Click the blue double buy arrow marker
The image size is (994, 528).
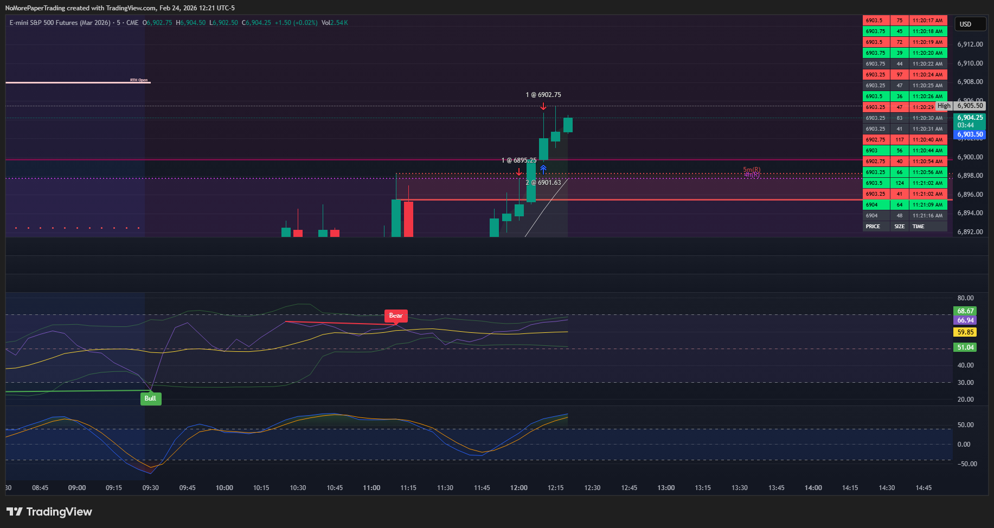tap(543, 169)
